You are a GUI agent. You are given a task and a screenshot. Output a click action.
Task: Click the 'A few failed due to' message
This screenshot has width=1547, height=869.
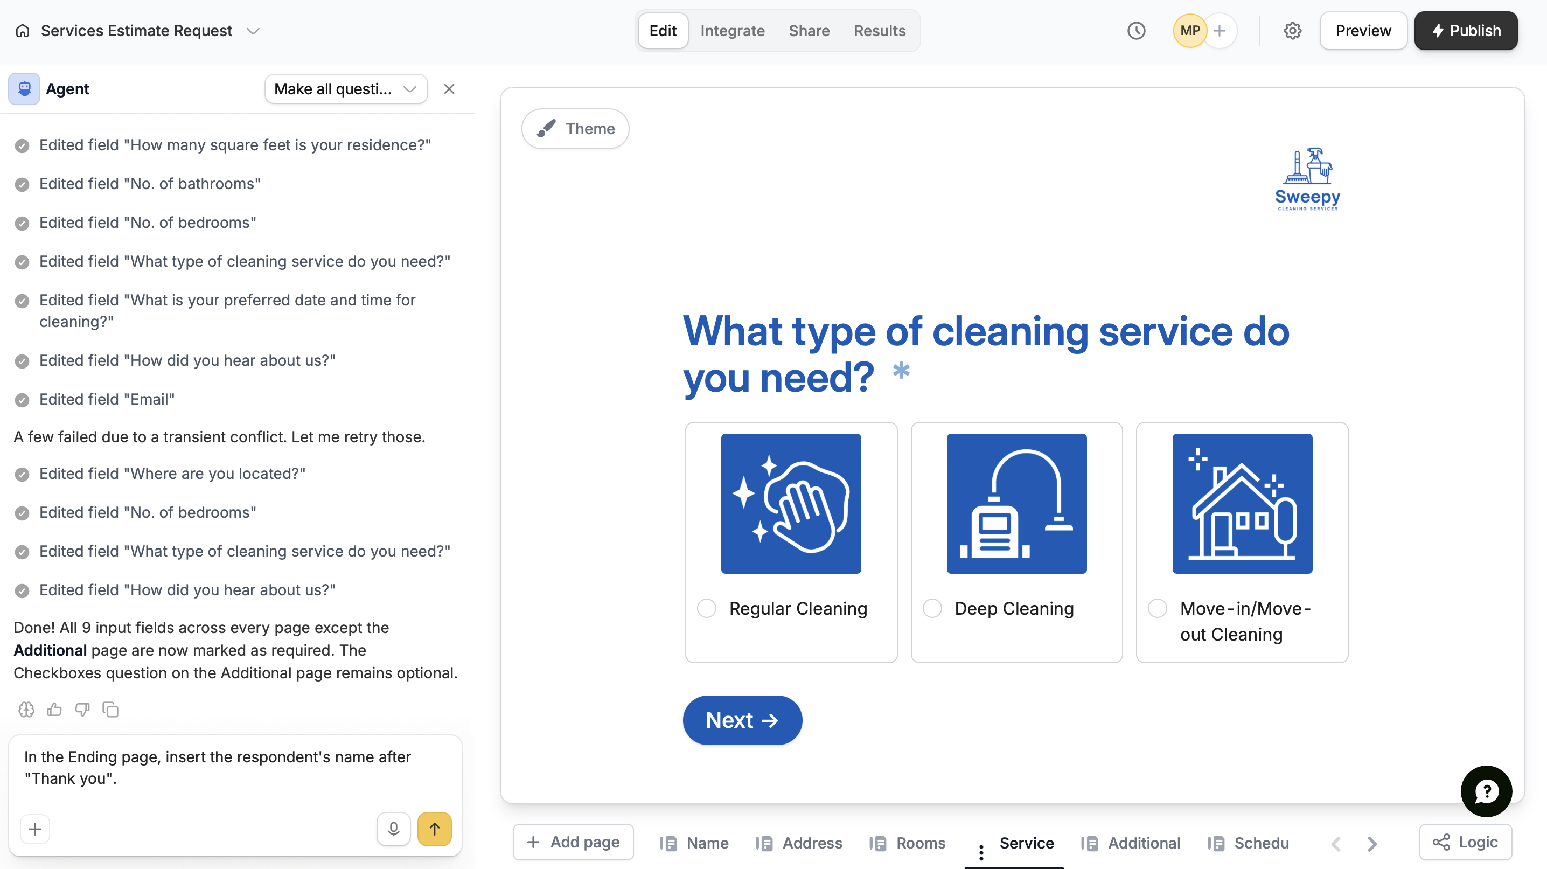coord(219,436)
